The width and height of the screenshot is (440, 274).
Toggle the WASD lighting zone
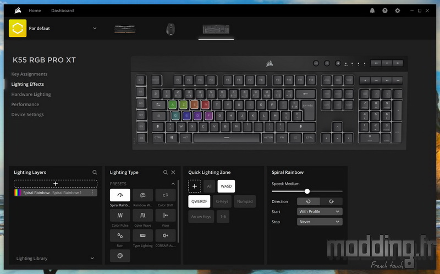[x=226, y=186]
